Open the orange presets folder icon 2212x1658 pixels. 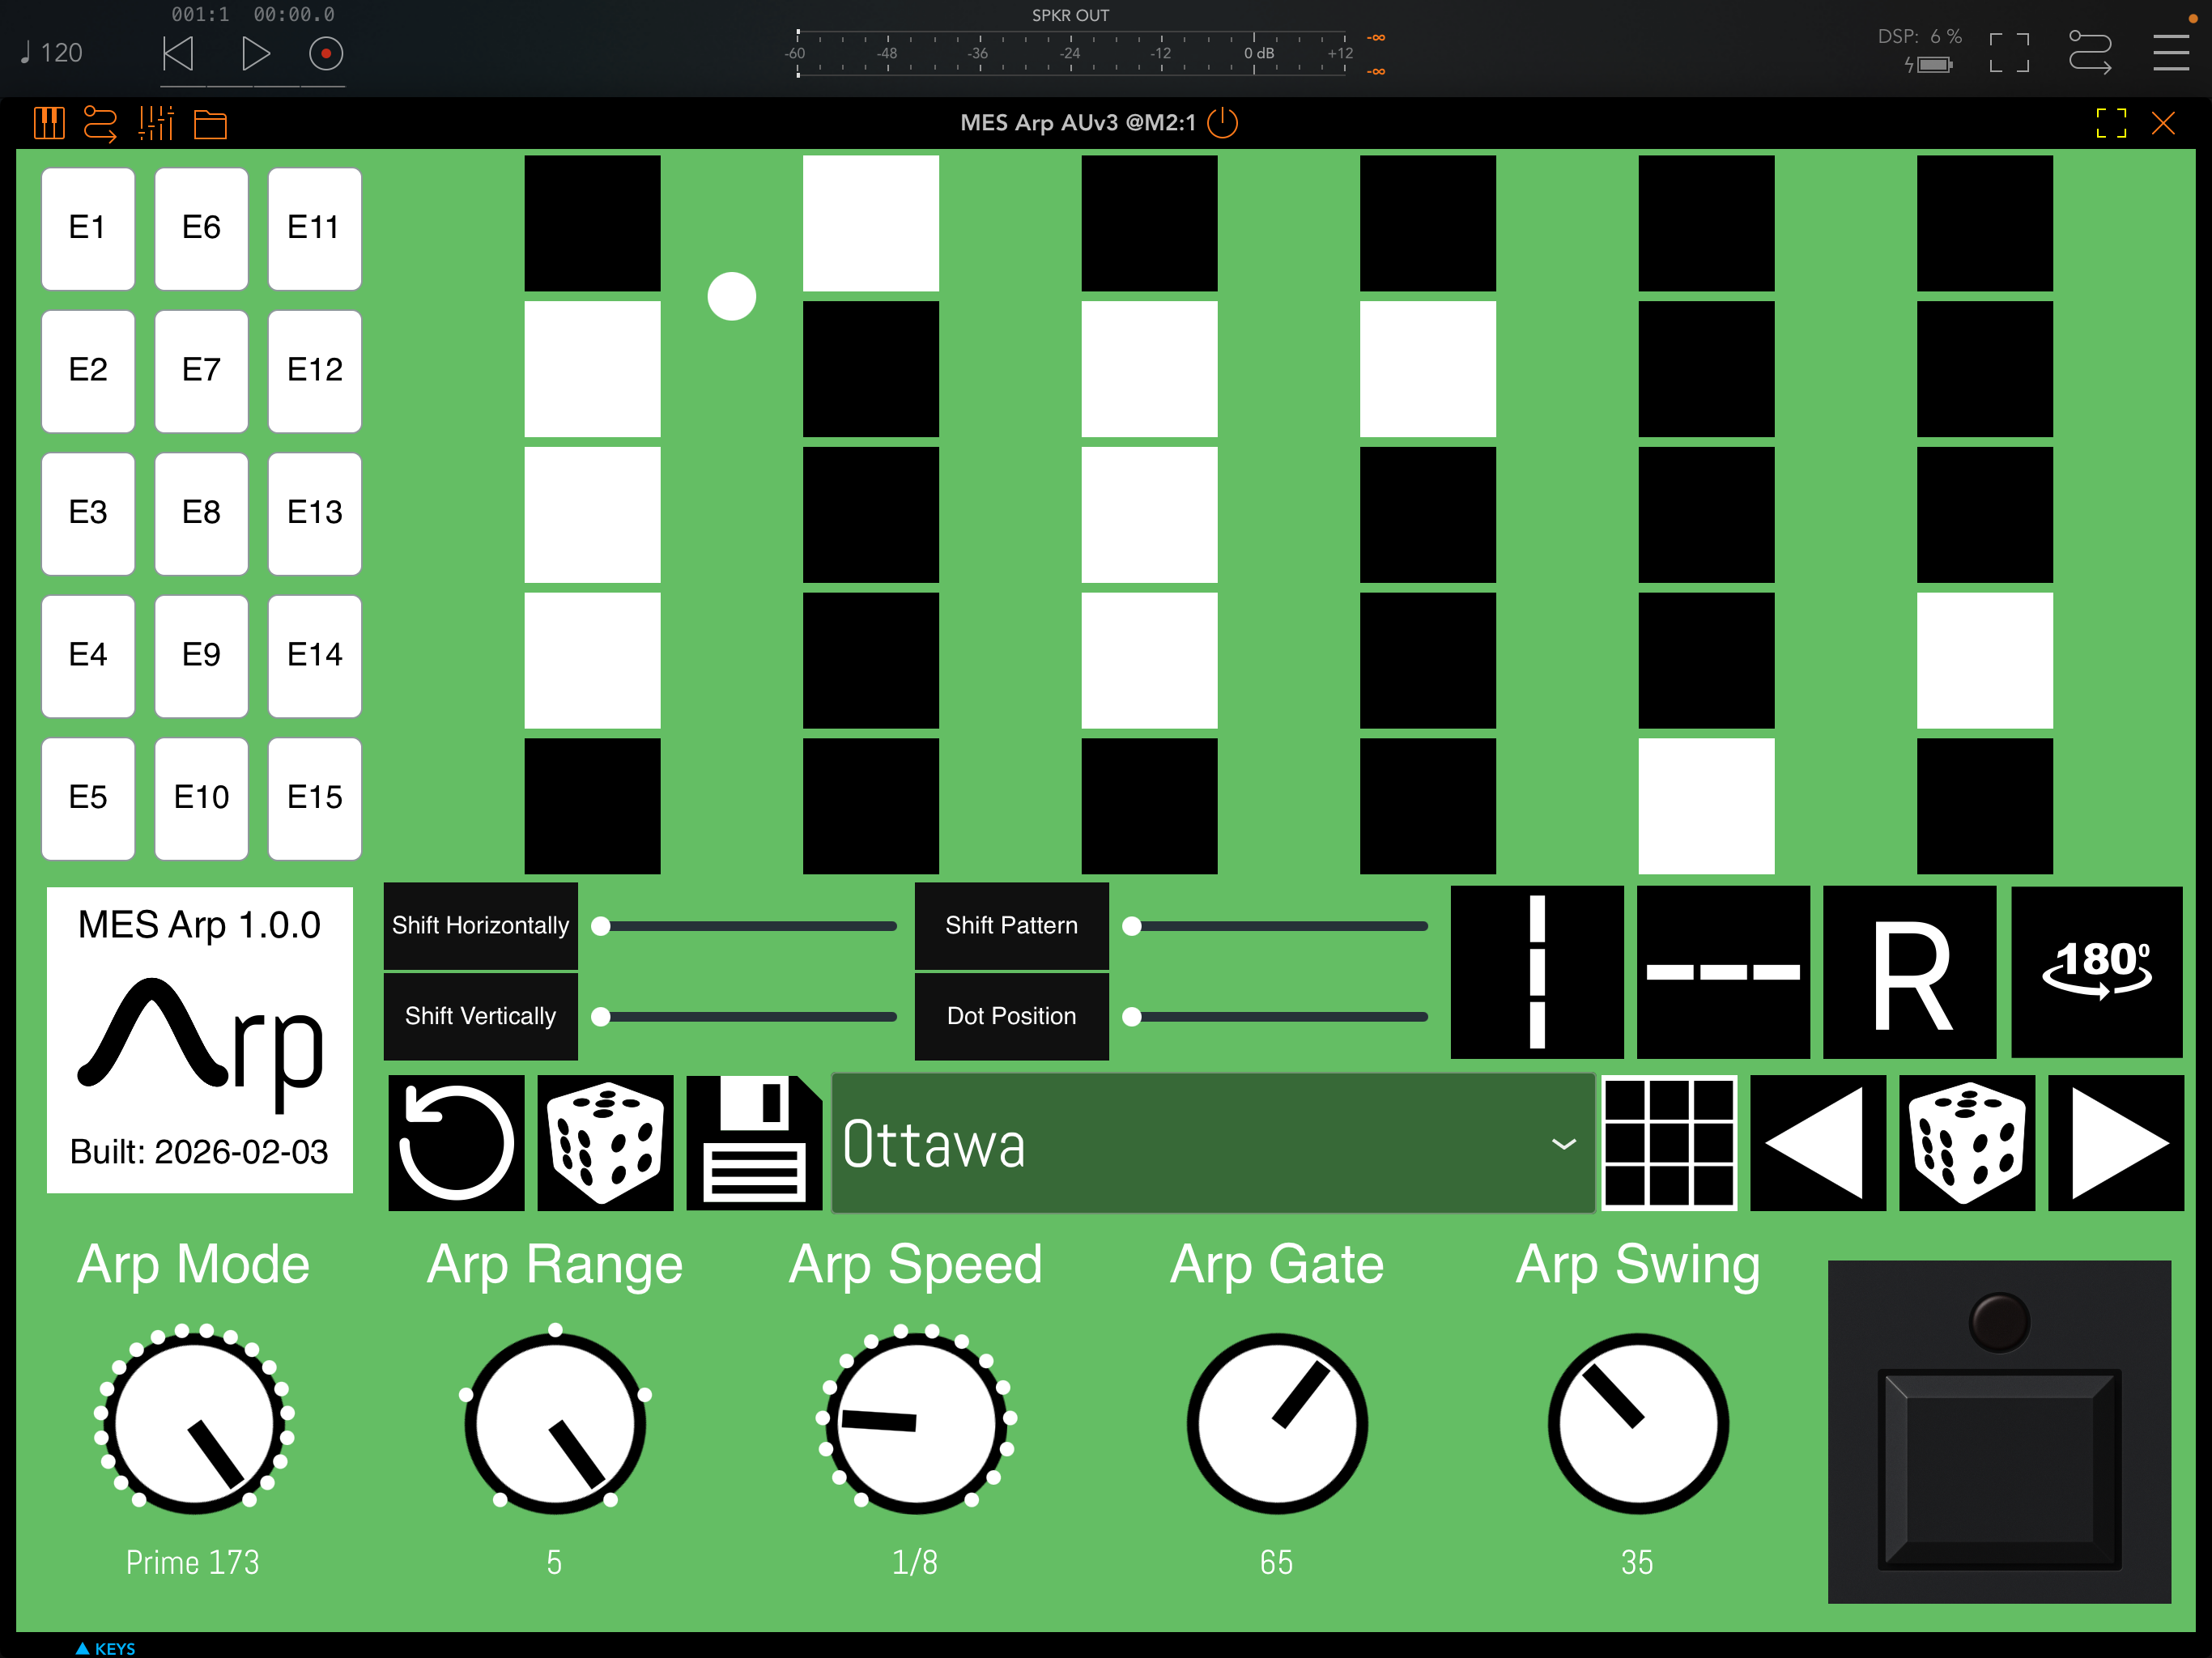pos(210,124)
